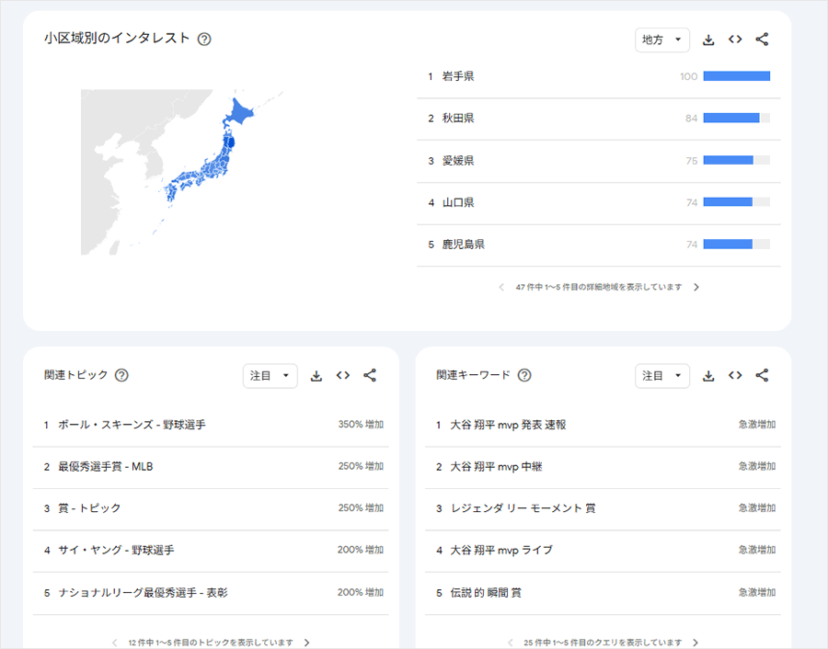Open the 注目 dropdown in 関連トピック

tap(270, 375)
